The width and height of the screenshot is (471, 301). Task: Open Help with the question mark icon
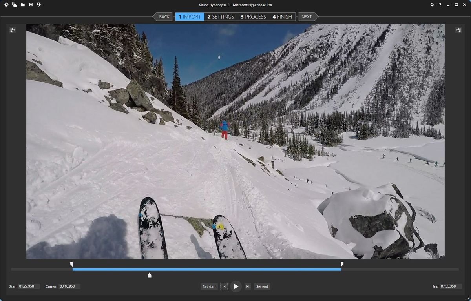[x=440, y=5]
